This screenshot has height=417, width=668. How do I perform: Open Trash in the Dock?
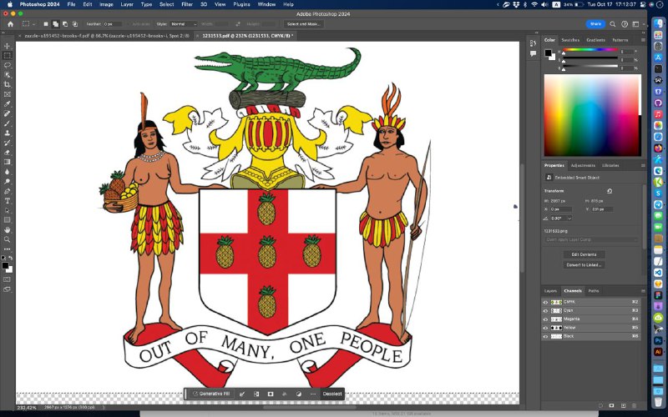pos(658,403)
